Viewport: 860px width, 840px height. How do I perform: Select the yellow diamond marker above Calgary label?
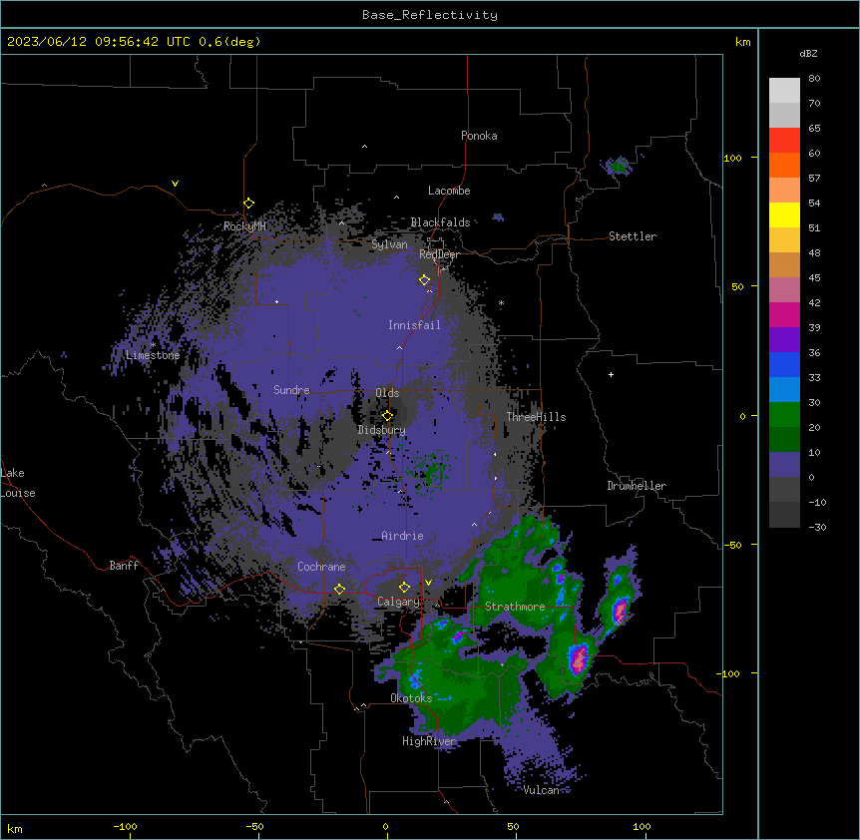tap(404, 588)
